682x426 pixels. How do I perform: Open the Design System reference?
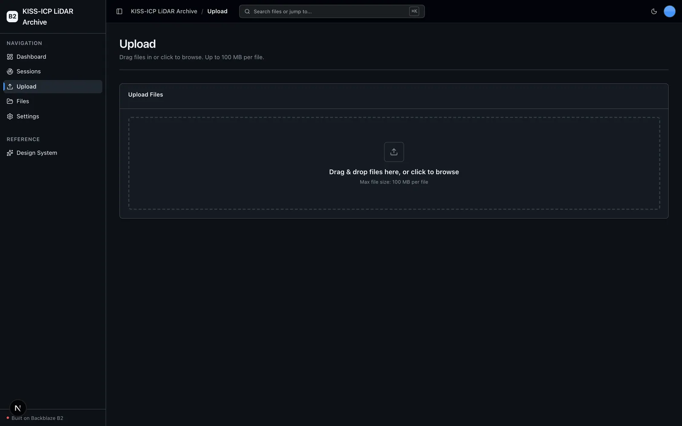pyautogui.click(x=53, y=153)
